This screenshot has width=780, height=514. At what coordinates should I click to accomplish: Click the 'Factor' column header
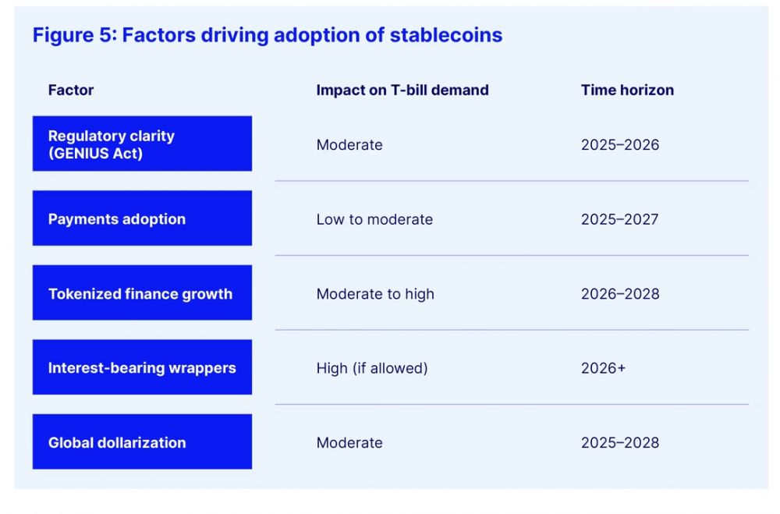pyautogui.click(x=71, y=90)
